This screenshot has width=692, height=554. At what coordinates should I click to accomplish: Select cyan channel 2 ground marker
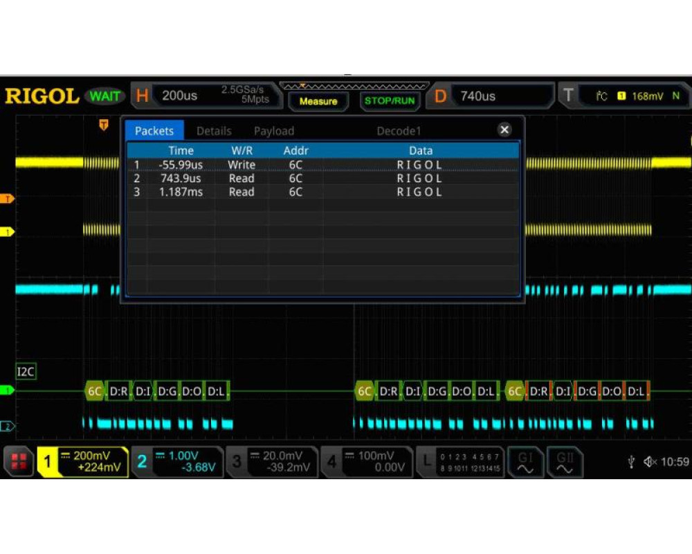point(7,426)
